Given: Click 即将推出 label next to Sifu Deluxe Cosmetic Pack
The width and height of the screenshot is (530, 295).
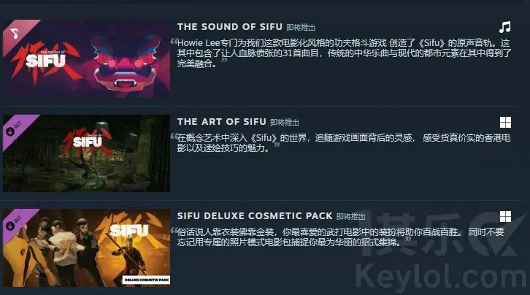Looking at the screenshot, I should point(351,217).
